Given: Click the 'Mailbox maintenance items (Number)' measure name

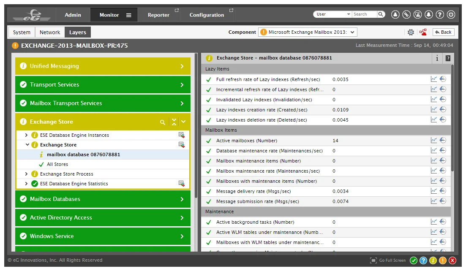Looking at the screenshot, I should pos(259,161).
